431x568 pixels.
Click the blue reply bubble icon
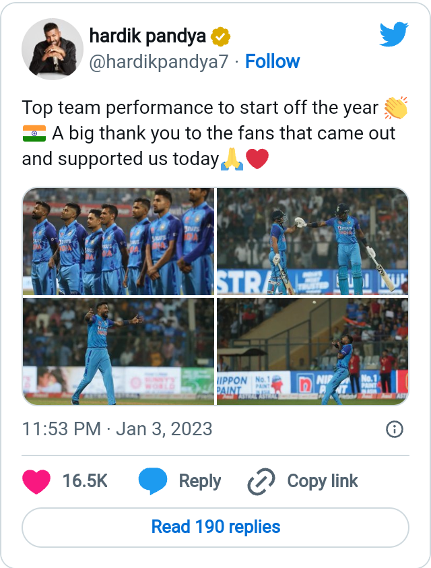click(152, 482)
